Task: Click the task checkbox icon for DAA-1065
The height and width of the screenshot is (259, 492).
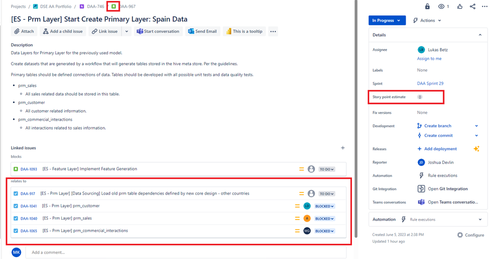Action: (x=16, y=231)
